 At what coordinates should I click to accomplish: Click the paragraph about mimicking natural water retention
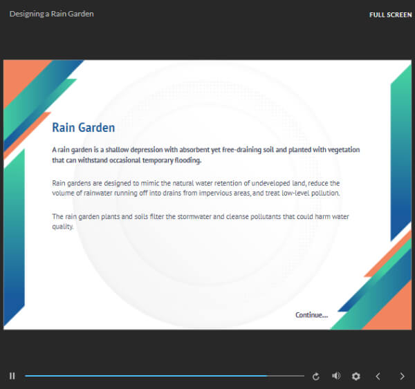196,188
